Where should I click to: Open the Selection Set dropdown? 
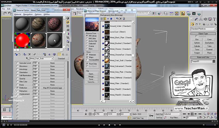click(149, 13)
